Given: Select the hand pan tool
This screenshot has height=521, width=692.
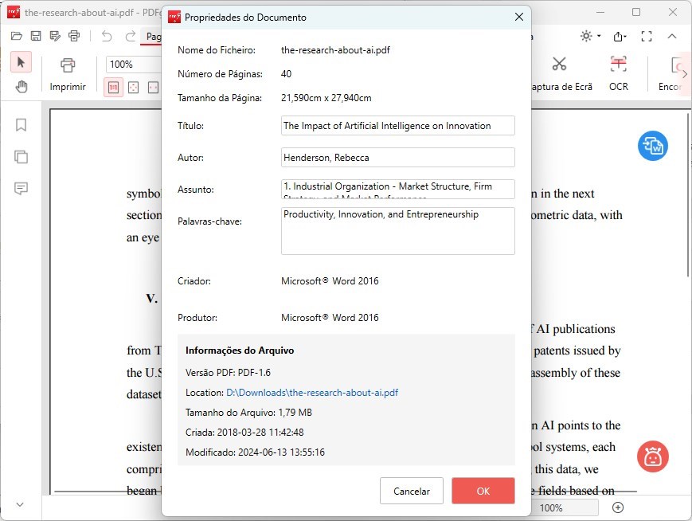Looking at the screenshot, I should (22, 88).
